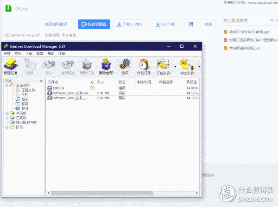Open the 如何打造品牌热门APP案例 link
This screenshot has height=207, width=278.
(x=253, y=40)
